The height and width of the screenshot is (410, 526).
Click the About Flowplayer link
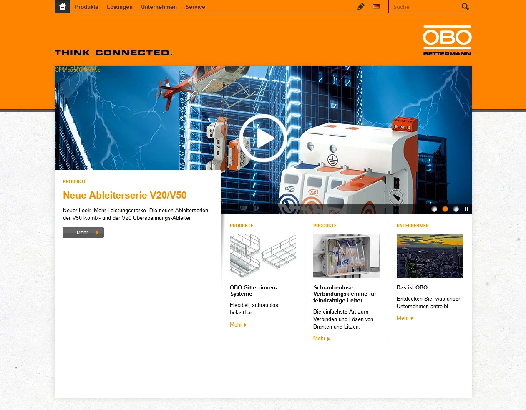point(76,67)
